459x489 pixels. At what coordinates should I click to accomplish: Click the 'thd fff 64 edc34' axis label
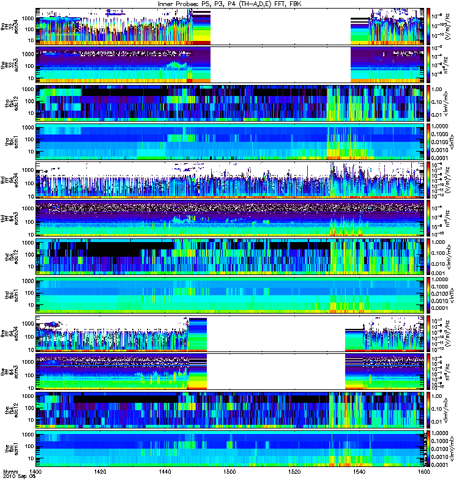tap(10, 180)
